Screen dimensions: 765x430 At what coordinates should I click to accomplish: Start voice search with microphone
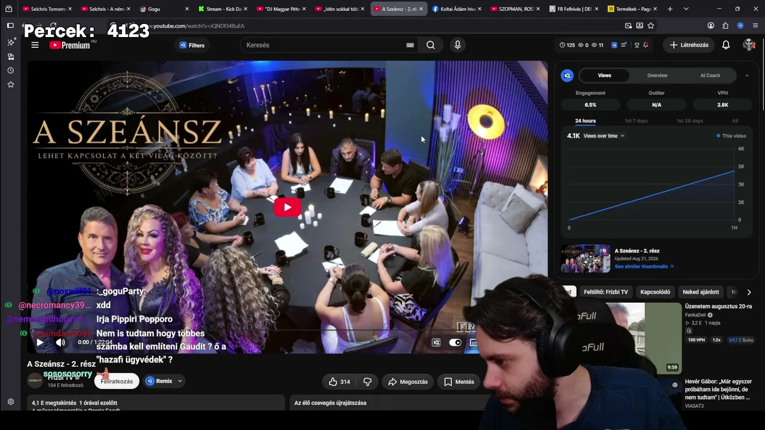[457, 45]
